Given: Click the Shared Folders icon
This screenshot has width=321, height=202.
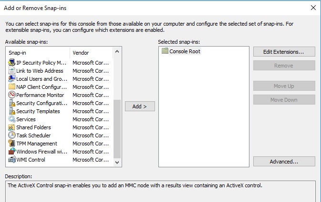Looking at the screenshot, I should [12, 127].
